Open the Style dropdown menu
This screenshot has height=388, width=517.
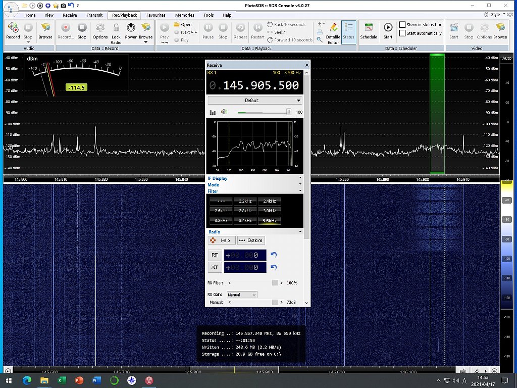(x=498, y=15)
